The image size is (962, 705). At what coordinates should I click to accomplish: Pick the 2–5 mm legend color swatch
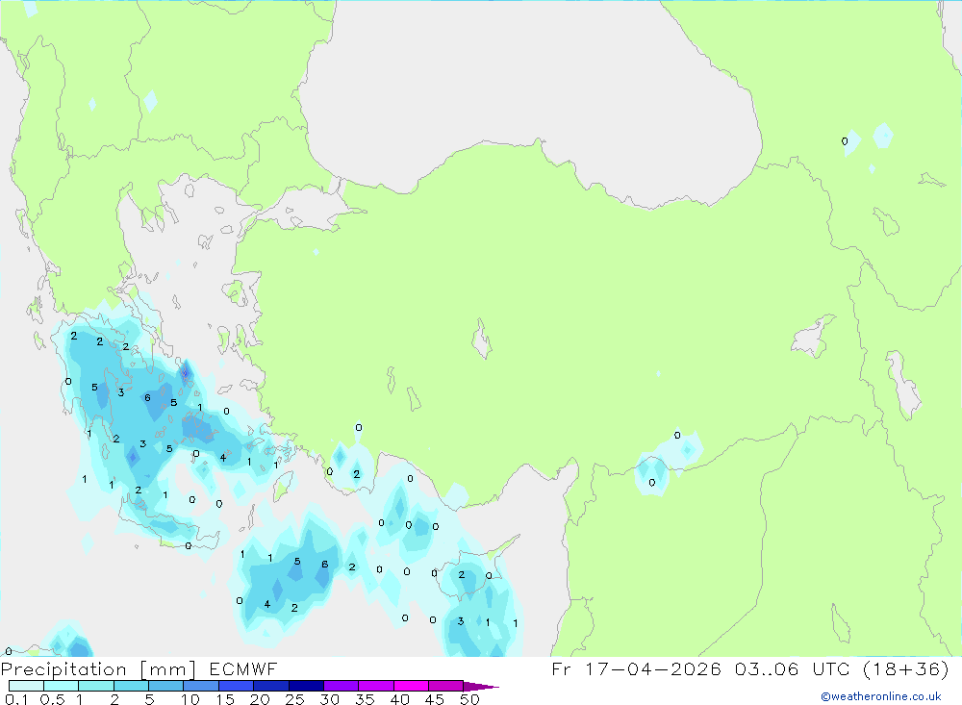(131, 686)
